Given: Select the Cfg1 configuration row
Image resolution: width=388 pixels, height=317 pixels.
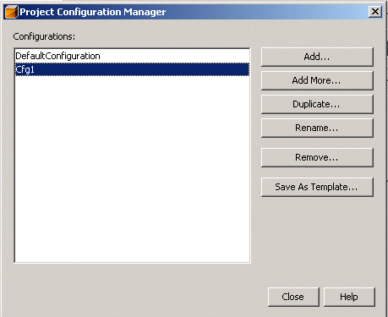Looking at the screenshot, I should pyautogui.click(x=132, y=69).
